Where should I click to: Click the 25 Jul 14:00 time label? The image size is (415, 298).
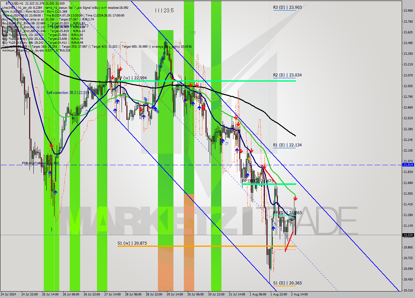[x=50, y=294]
